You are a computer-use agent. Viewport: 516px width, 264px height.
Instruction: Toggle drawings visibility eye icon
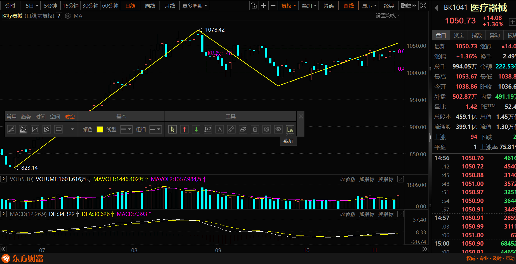[278, 129]
